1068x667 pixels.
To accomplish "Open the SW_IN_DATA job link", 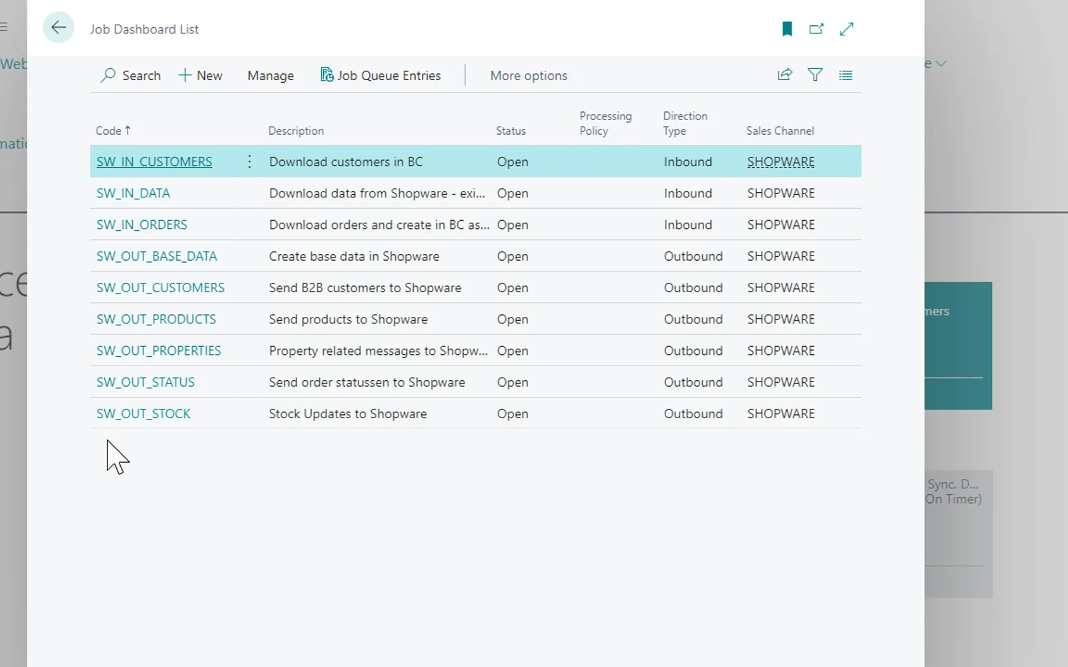I will pyautogui.click(x=133, y=193).
